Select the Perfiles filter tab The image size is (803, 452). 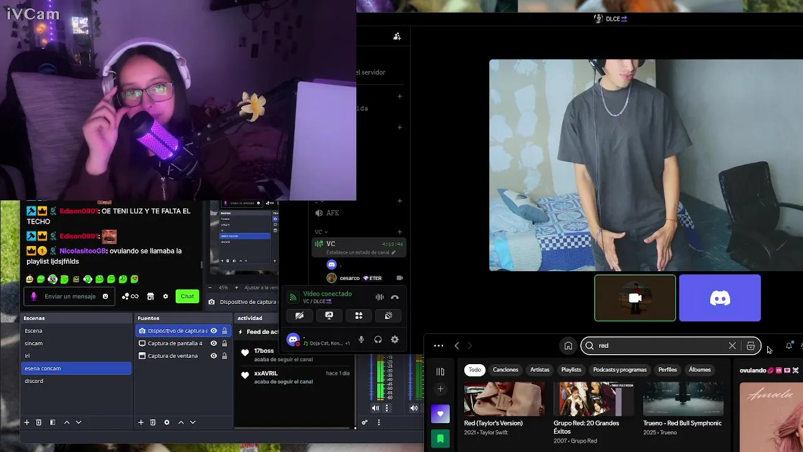667,370
